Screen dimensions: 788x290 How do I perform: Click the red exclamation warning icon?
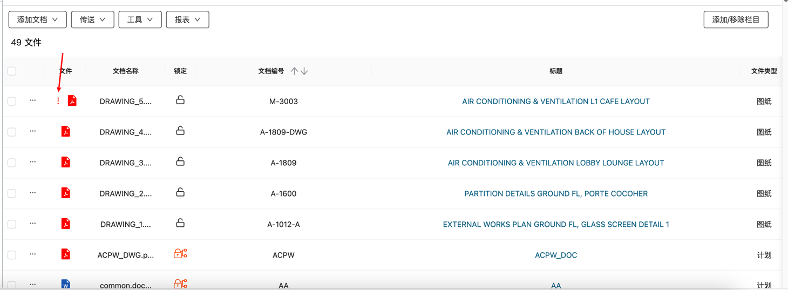(x=58, y=101)
